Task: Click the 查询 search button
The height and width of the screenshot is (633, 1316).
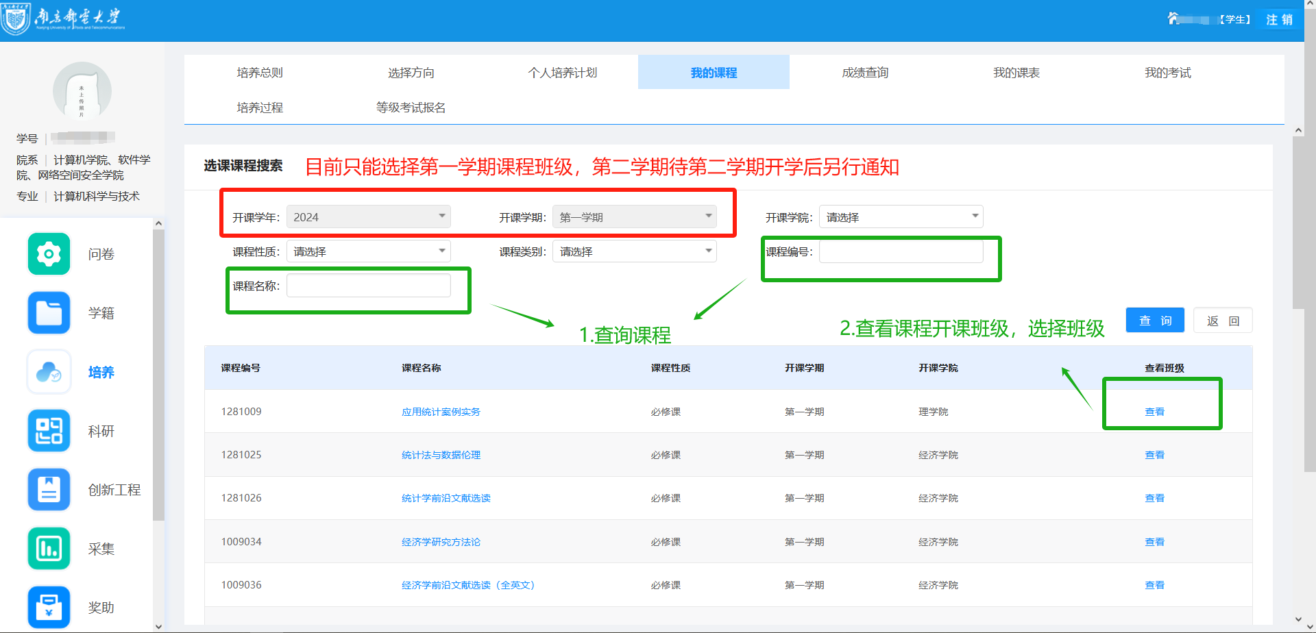Action: coord(1155,321)
